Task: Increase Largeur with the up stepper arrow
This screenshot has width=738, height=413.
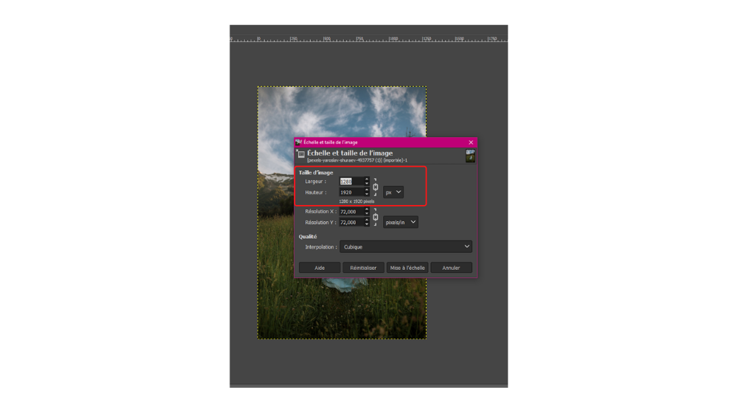Action: [367, 179]
